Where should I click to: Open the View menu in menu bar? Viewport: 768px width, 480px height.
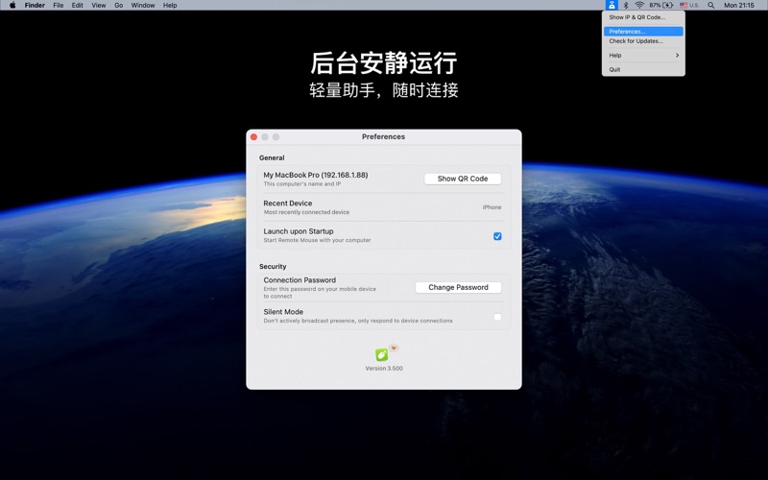tap(99, 6)
